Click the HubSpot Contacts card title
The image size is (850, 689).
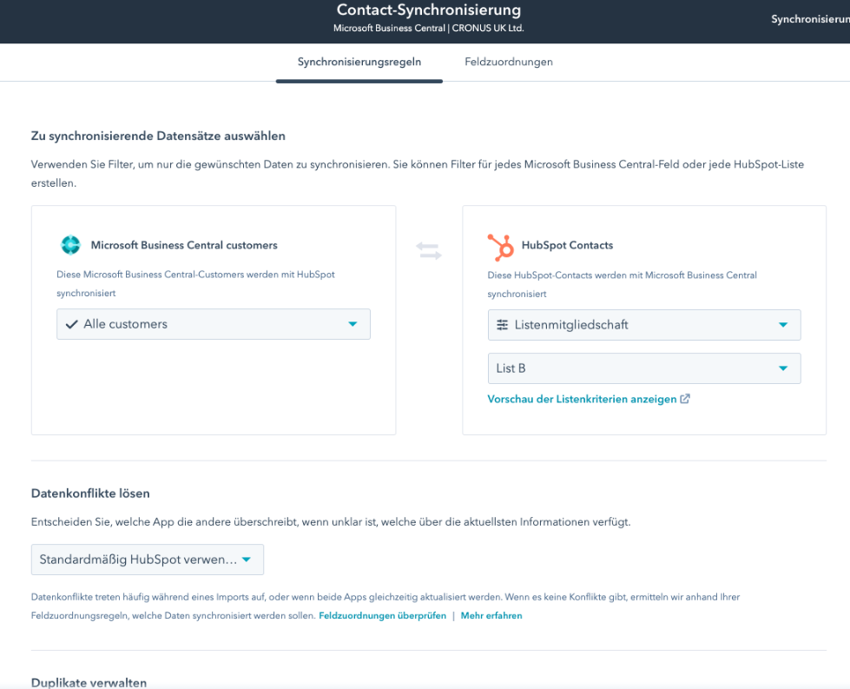(x=568, y=245)
